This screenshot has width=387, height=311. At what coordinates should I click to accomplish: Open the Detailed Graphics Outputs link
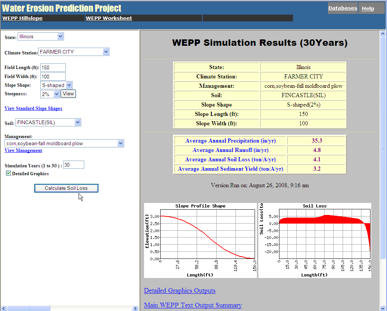click(x=180, y=291)
